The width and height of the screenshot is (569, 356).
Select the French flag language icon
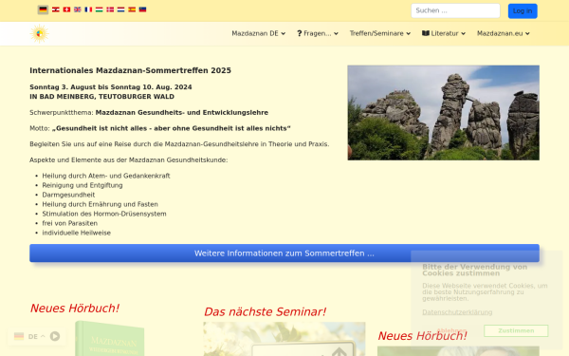tap(88, 9)
